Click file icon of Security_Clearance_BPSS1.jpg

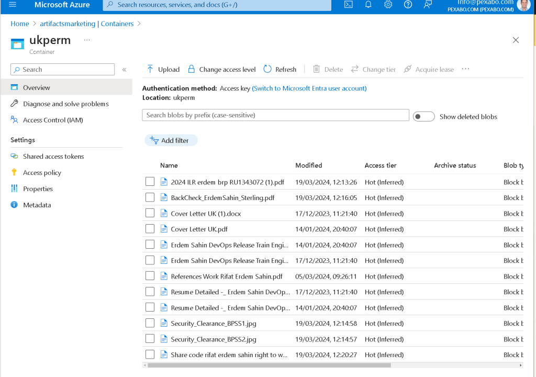click(164, 323)
